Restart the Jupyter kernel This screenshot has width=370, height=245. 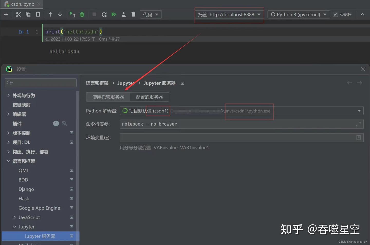click(x=104, y=14)
